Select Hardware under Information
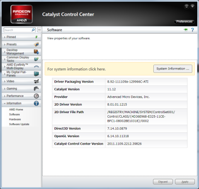This screenshot has height=189, width=199. (15, 119)
